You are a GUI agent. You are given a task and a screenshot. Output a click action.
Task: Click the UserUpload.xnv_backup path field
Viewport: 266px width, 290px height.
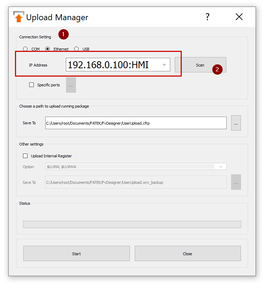tap(136, 182)
